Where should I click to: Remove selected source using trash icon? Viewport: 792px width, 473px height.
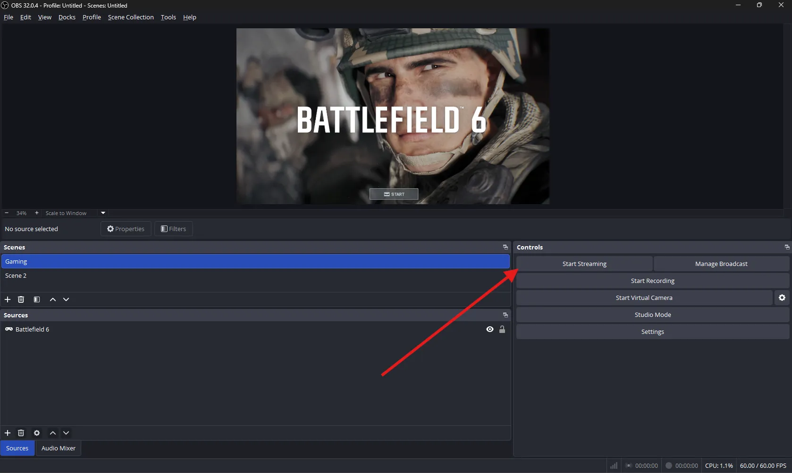tap(21, 433)
